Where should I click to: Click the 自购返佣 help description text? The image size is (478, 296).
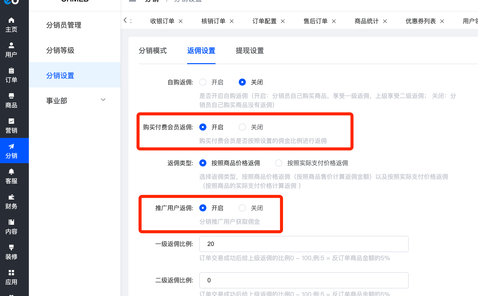328,101
